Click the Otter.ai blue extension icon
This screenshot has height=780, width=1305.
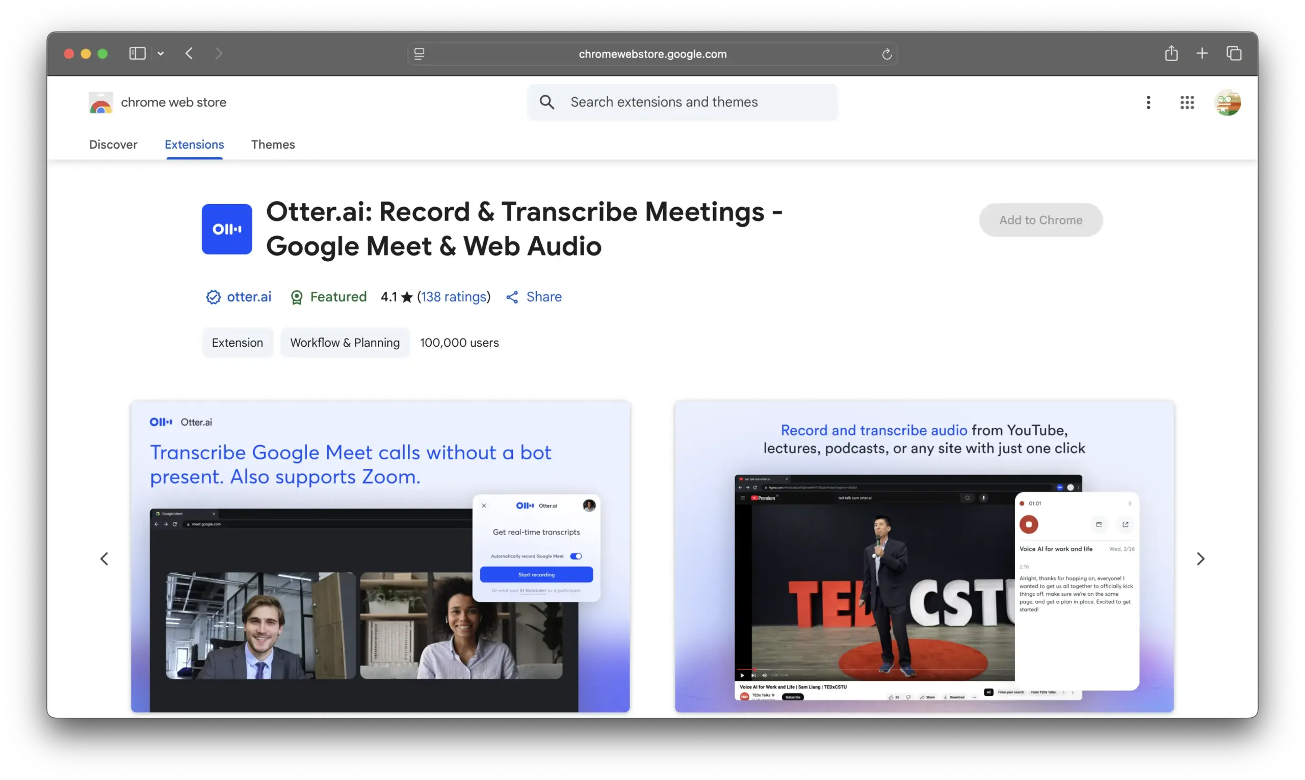coord(227,229)
